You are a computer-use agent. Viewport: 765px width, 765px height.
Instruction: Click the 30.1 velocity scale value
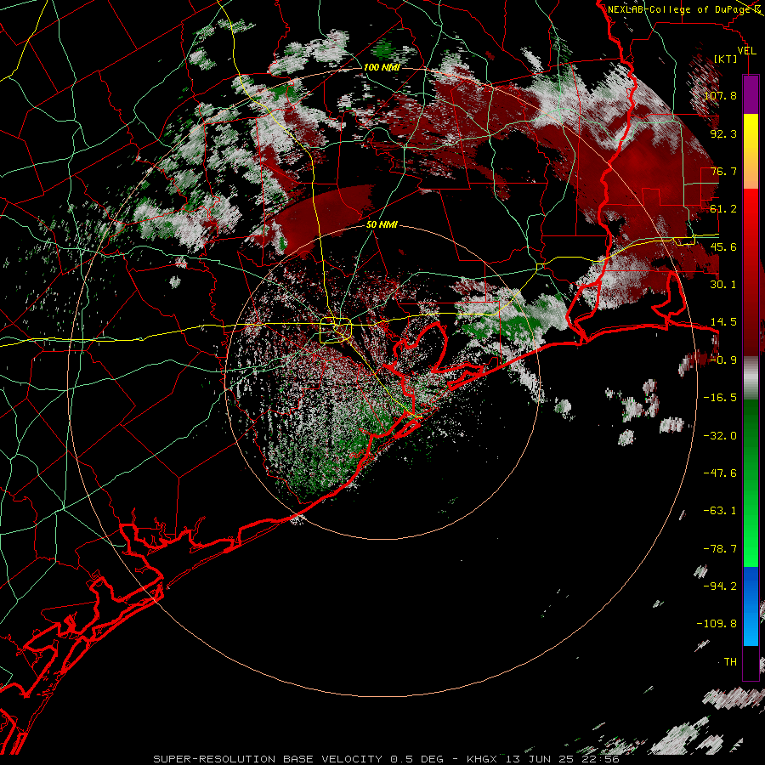(x=723, y=285)
